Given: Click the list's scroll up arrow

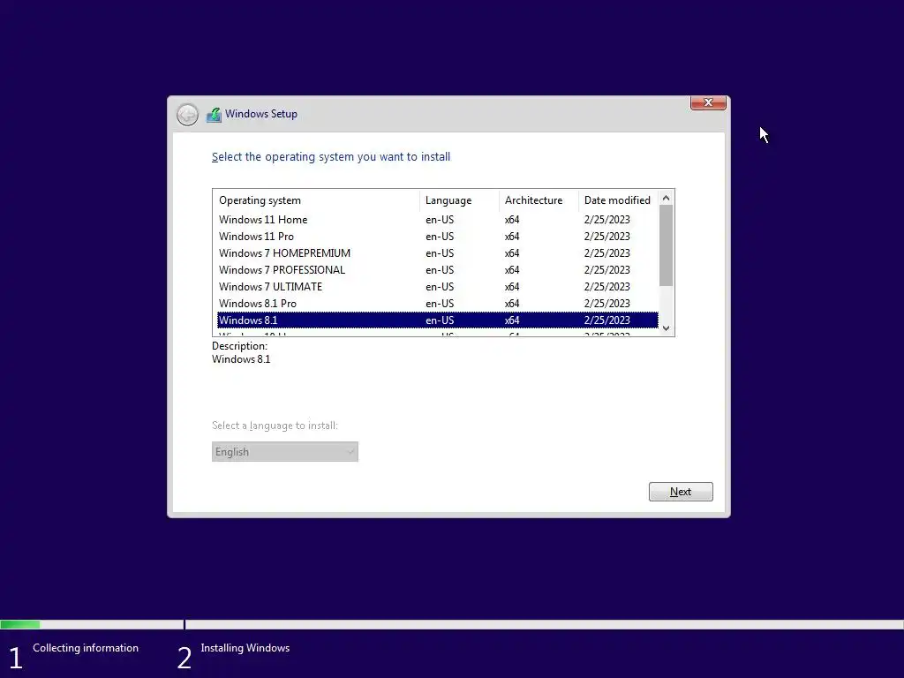Looking at the screenshot, I should (666, 198).
